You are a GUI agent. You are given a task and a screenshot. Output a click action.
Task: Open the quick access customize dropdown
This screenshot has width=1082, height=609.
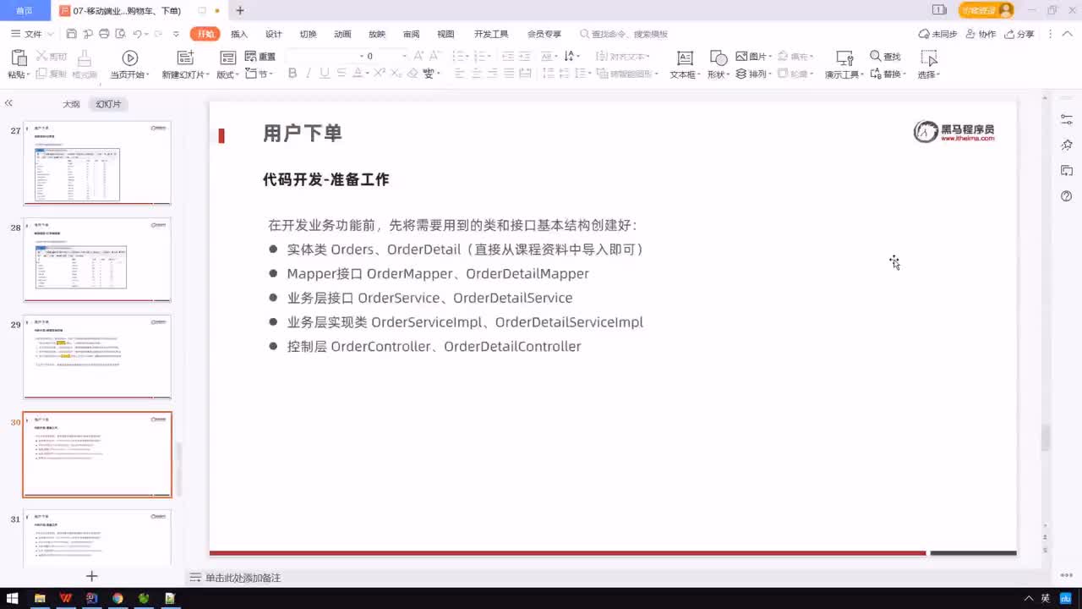(x=176, y=34)
